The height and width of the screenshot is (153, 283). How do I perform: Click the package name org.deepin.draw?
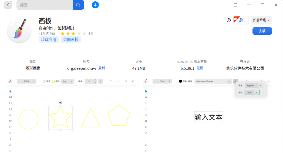coord(82,68)
